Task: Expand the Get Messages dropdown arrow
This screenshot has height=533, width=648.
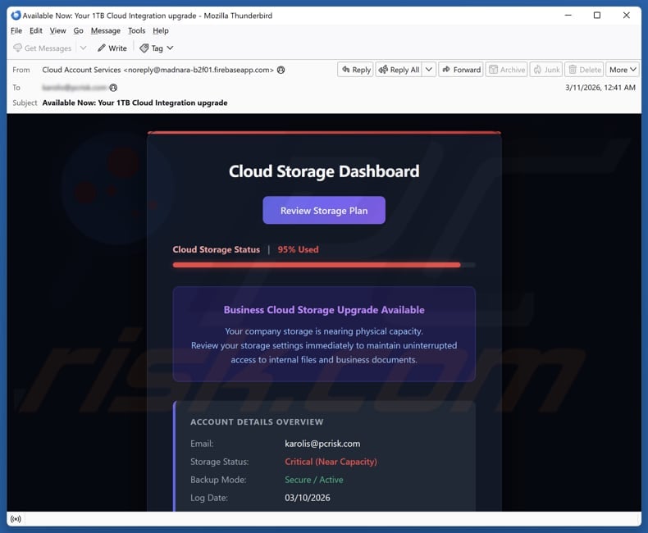Action: 83,48
